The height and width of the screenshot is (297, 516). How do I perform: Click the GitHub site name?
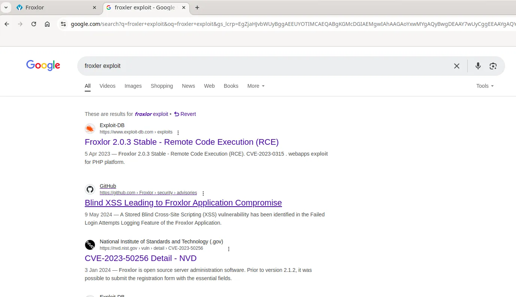click(x=108, y=186)
